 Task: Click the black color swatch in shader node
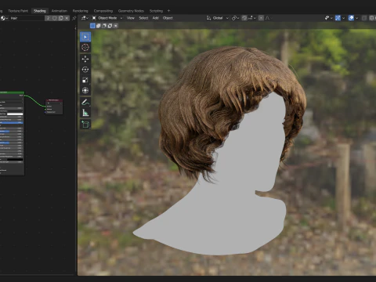click(x=15, y=159)
